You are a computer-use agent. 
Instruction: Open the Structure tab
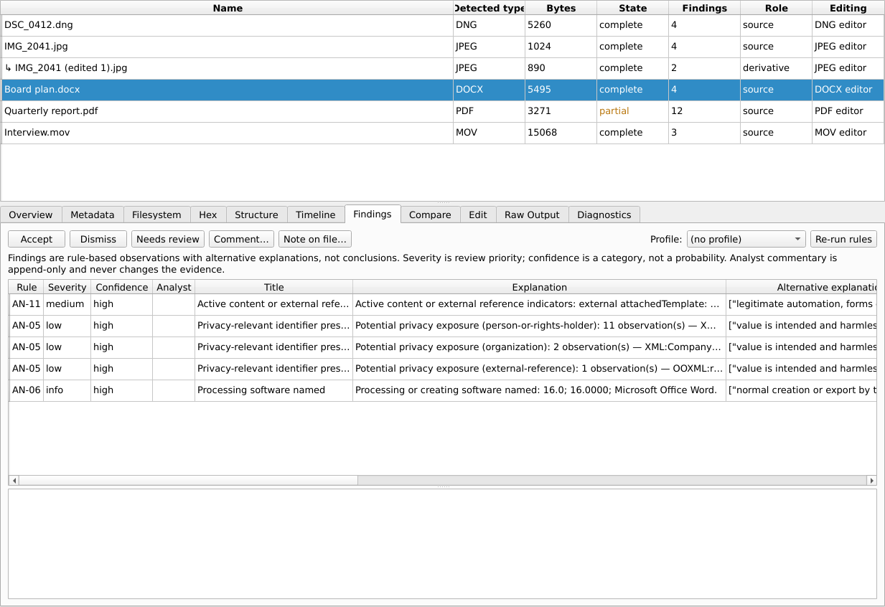(256, 215)
